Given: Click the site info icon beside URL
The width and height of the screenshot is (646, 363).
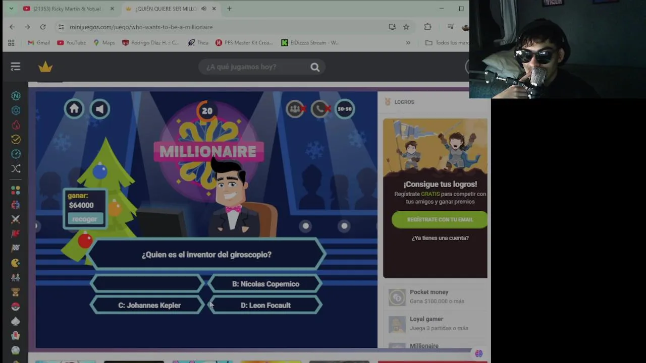Looking at the screenshot, I should click(61, 27).
